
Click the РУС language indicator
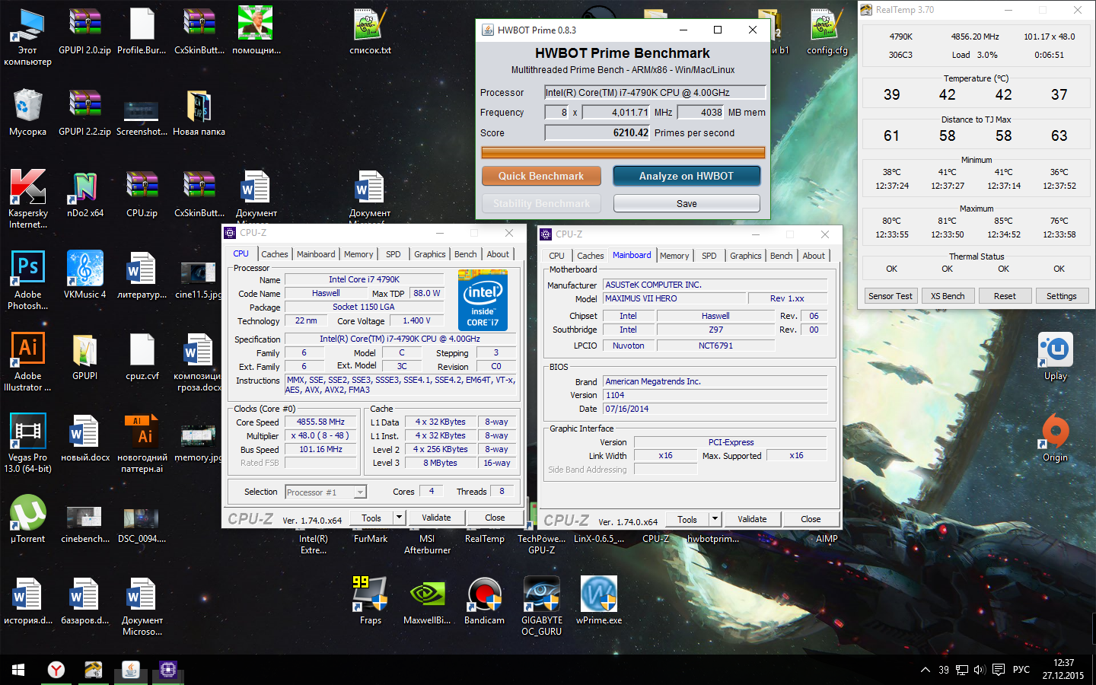click(x=1021, y=670)
